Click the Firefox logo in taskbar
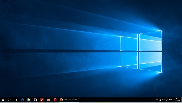Viewport: 182px width, 103px height. 61,100
